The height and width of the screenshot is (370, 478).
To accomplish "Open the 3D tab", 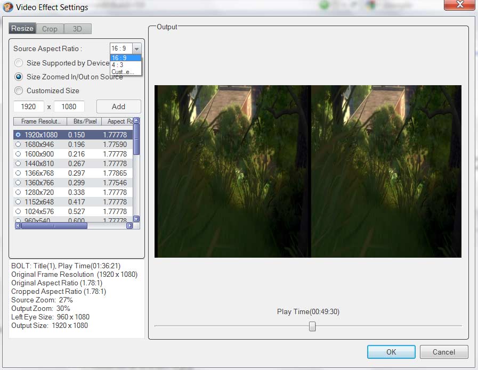I will point(77,29).
